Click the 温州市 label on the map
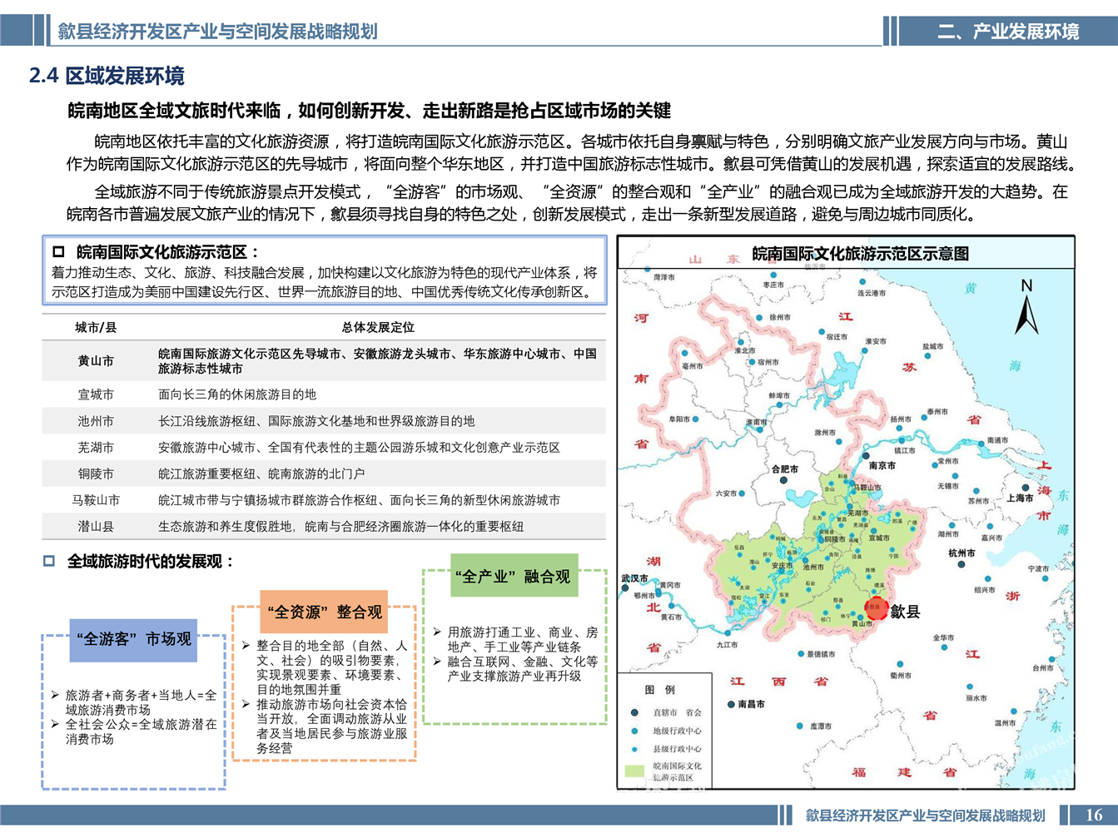Image resolution: width=1118 pixels, height=838 pixels. coord(1005,722)
